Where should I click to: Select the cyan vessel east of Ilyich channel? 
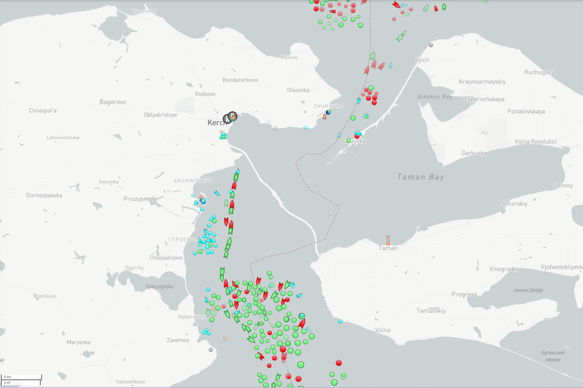(390, 65)
